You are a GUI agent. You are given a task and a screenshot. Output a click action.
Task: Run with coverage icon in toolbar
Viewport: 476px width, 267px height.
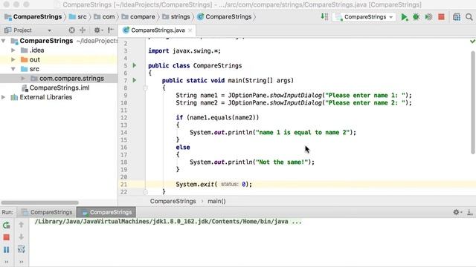(428, 17)
